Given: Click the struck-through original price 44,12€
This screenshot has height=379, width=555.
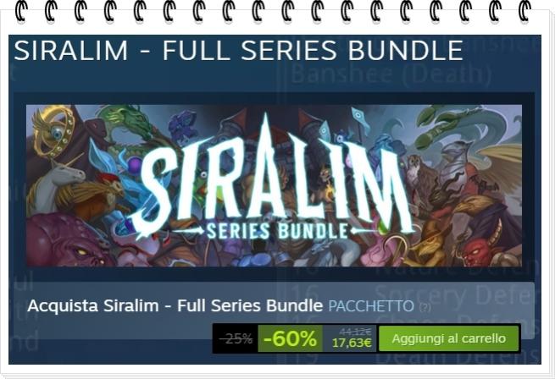Looking at the screenshot, I should 355,332.
